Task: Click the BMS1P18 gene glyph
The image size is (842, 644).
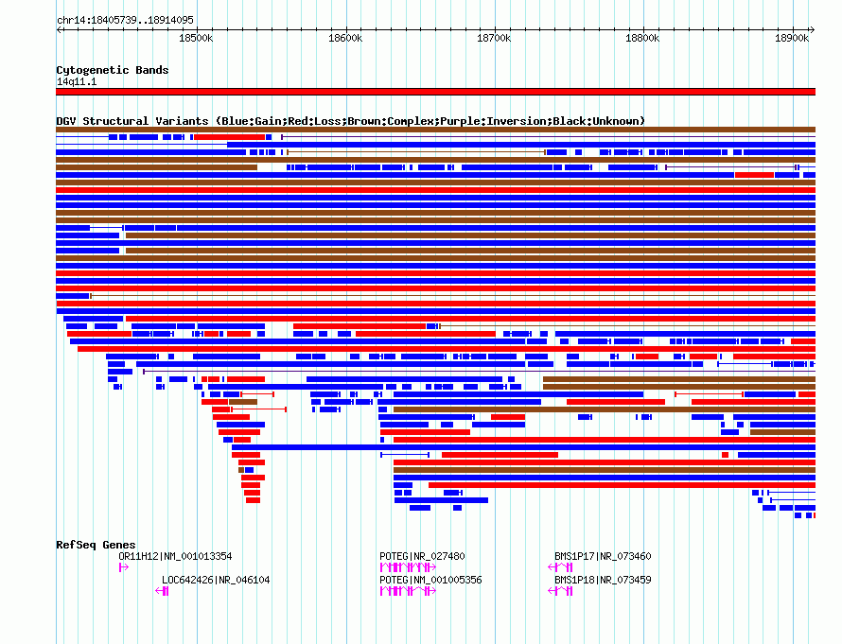Action: tap(560, 591)
